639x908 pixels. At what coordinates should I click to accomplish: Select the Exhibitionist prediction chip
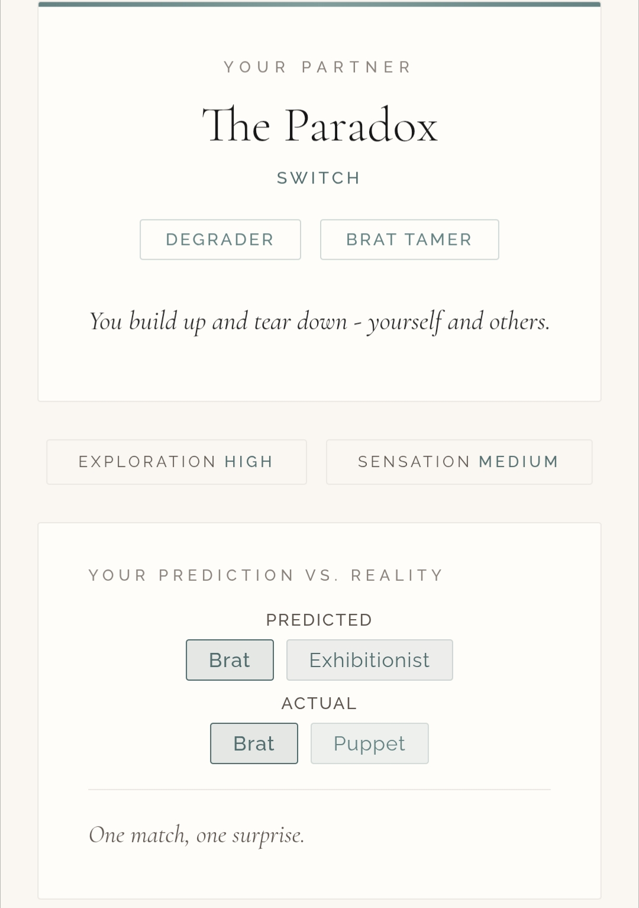pyautogui.click(x=369, y=660)
